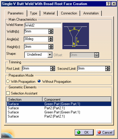Close the weld creation dialog
The image size is (118, 139).
tap(114, 4)
